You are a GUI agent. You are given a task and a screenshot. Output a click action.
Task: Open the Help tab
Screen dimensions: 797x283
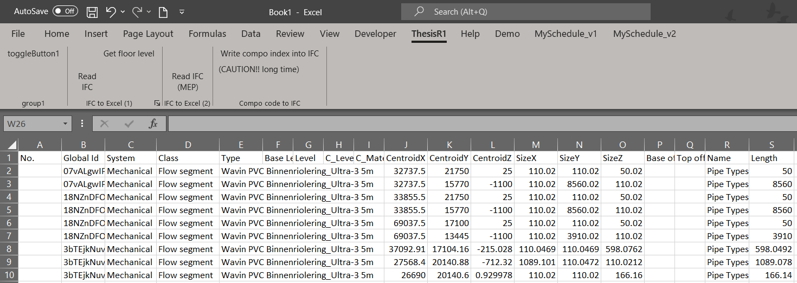click(470, 34)
